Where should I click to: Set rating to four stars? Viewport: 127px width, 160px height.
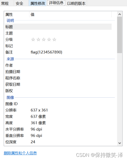(49, 40)
